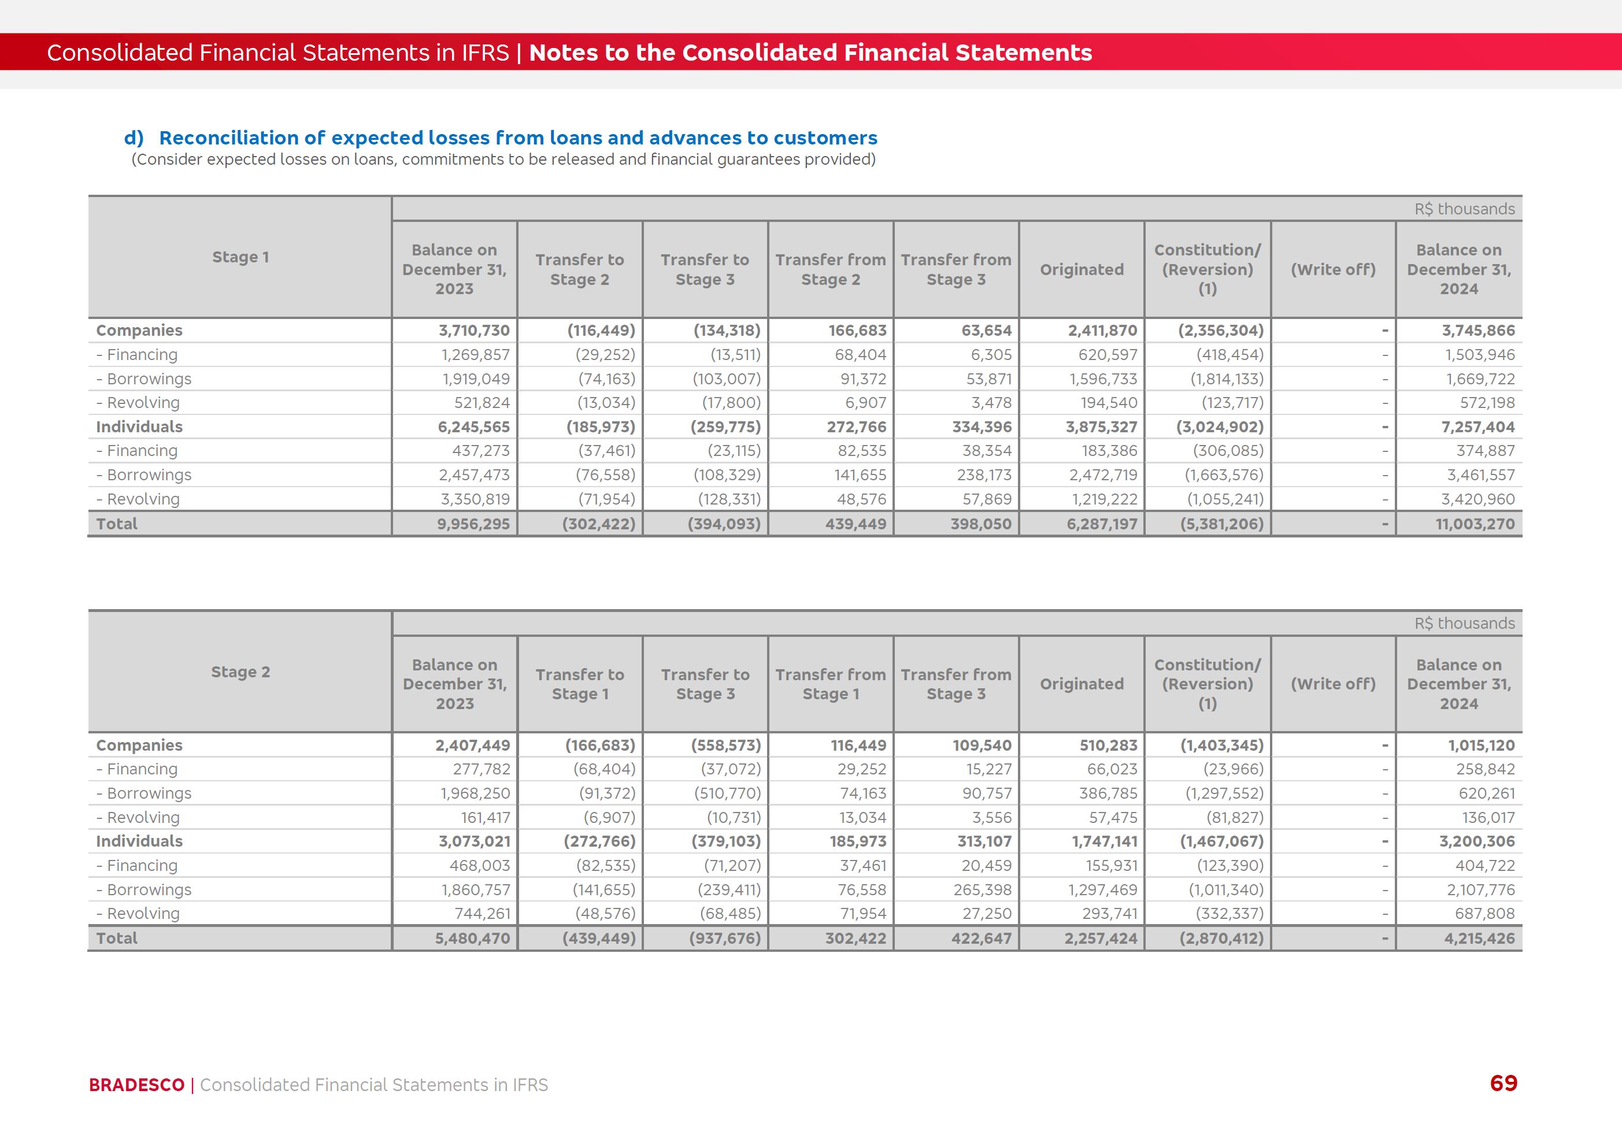Select the Stage 2 table header cell
Viewport: 1622px width, 1146px height.
coord(240,672)
